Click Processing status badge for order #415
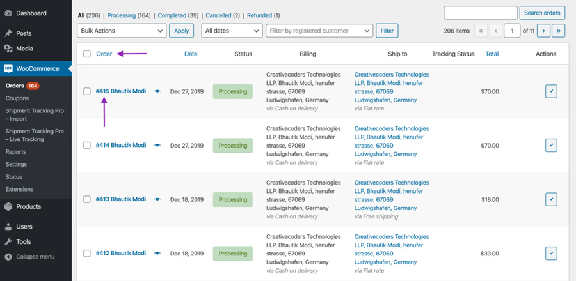576x281 pixels. [233, 91]
